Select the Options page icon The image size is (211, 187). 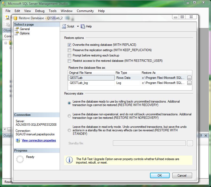pyautogui.click(x=17, y=33)
